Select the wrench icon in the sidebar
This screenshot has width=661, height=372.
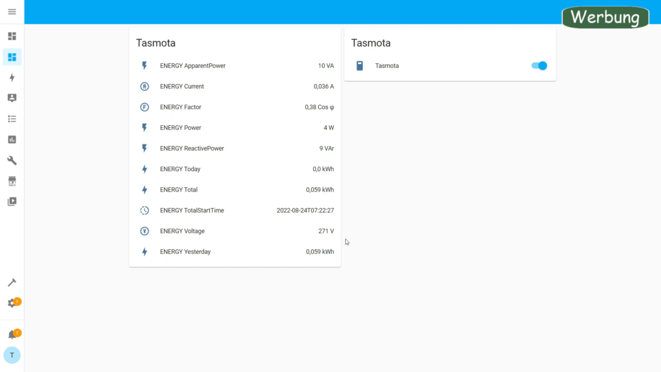(x=12, y=160)
